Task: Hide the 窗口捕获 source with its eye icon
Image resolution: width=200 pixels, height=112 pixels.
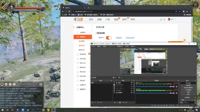Action: [x=132, y=83]
